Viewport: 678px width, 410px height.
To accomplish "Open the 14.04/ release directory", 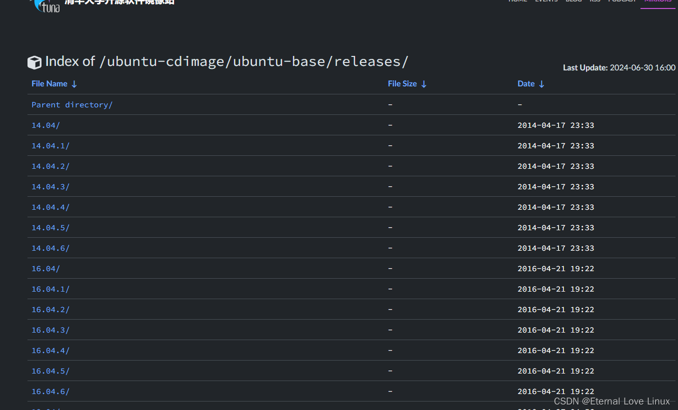I will [x=45, y=125].
